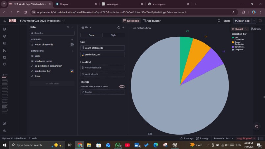The image size is (265, 149).
Task: Switch to the Devpost browser tab
Action: pos(76,4)
